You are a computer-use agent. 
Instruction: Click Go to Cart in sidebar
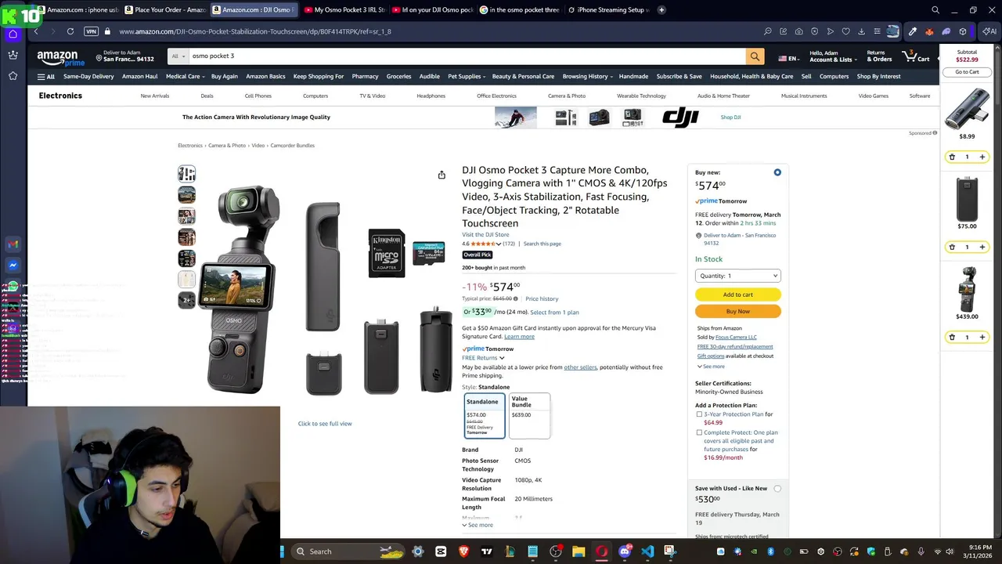(967, 72)
